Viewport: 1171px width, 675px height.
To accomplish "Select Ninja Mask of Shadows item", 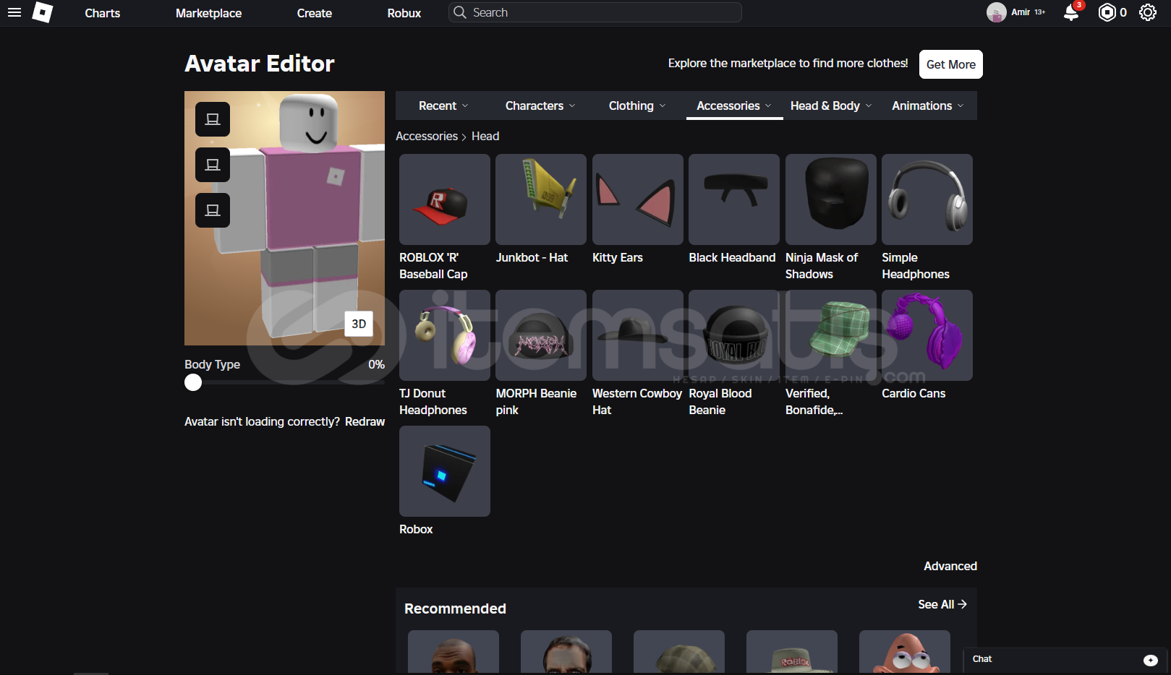I will [x=831, y=199].
